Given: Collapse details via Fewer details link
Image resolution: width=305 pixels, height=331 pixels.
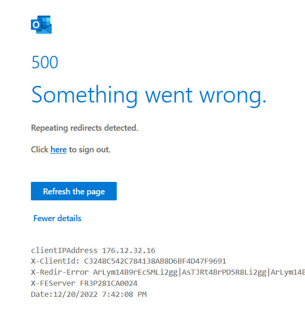Looking at the screenshot, I should pyautogui.click(x=57, y=218).
